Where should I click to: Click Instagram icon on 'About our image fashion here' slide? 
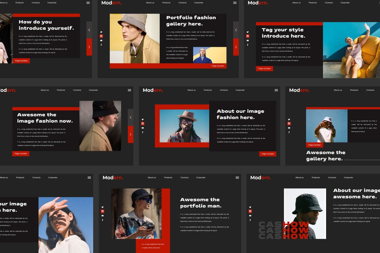[143, 124]
